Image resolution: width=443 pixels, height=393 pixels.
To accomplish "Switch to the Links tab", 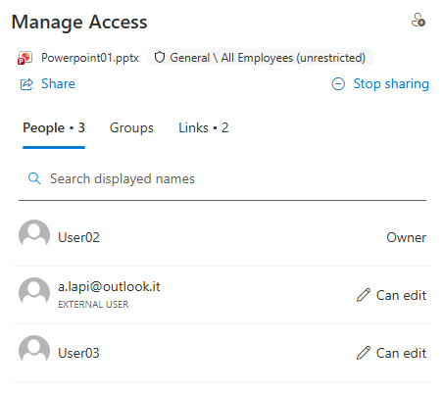I will pos(204,128).
